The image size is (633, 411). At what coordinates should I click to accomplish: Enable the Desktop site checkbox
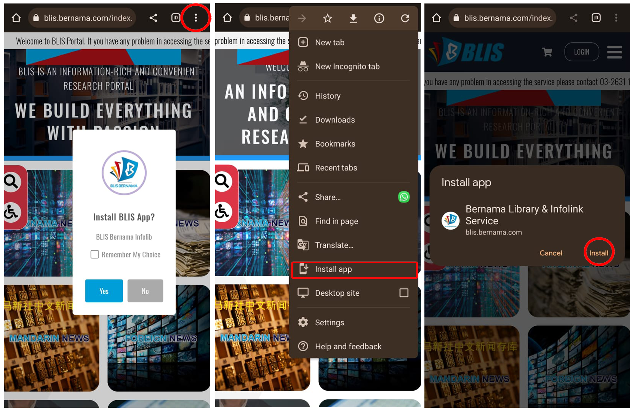(404, 293)
